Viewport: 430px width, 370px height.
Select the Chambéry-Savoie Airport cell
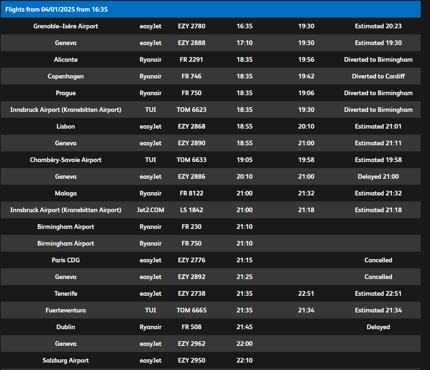[x=65, y=160]
